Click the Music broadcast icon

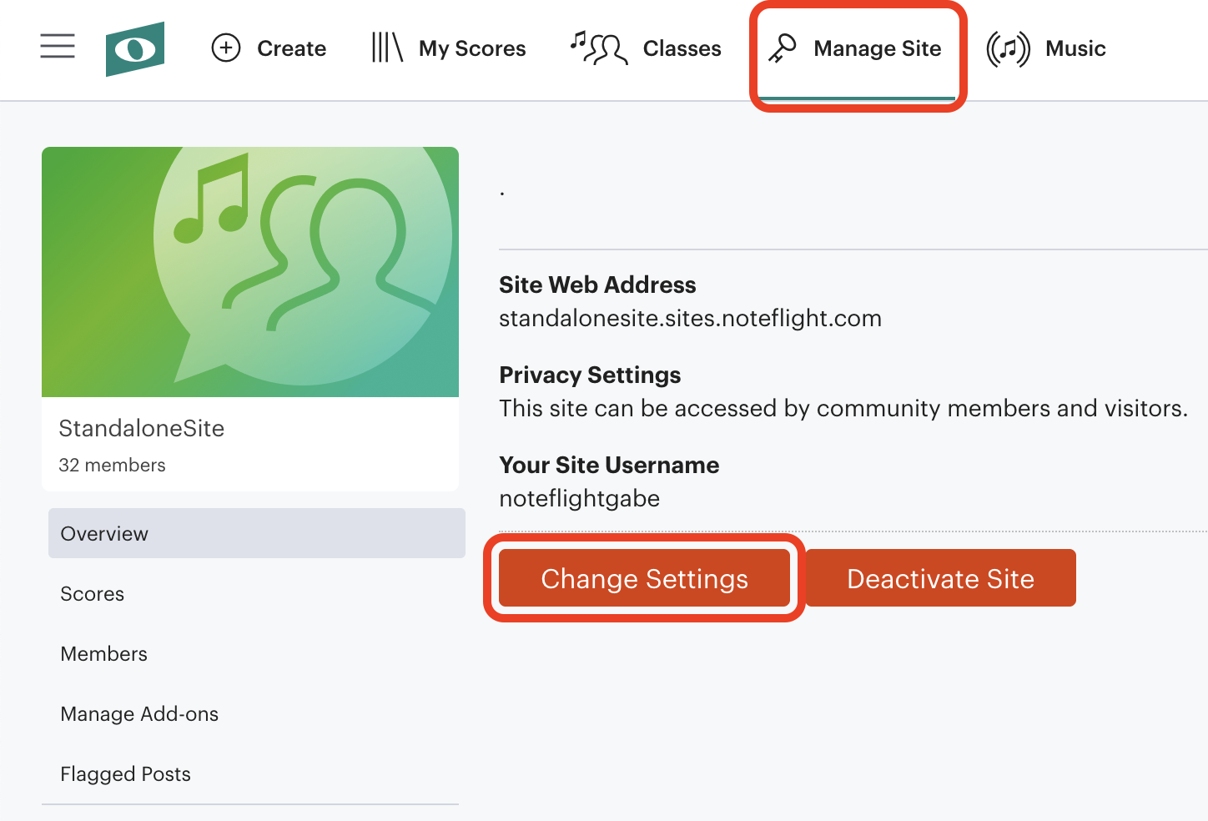[1008, 48]
